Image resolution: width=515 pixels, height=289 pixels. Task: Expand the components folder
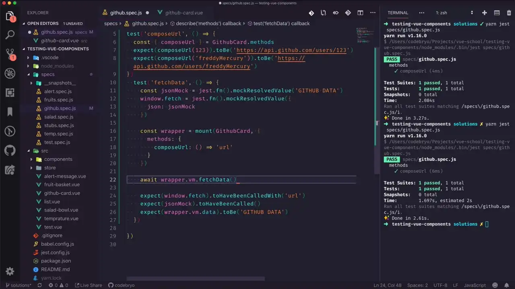tap(58, 159)
